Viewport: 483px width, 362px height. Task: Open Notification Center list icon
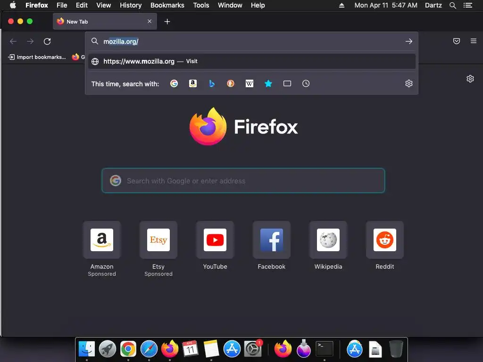[x=468, y=5]
